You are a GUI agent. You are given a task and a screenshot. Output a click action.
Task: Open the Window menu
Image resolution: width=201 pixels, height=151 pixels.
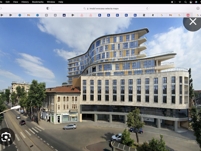click(51, 2)
